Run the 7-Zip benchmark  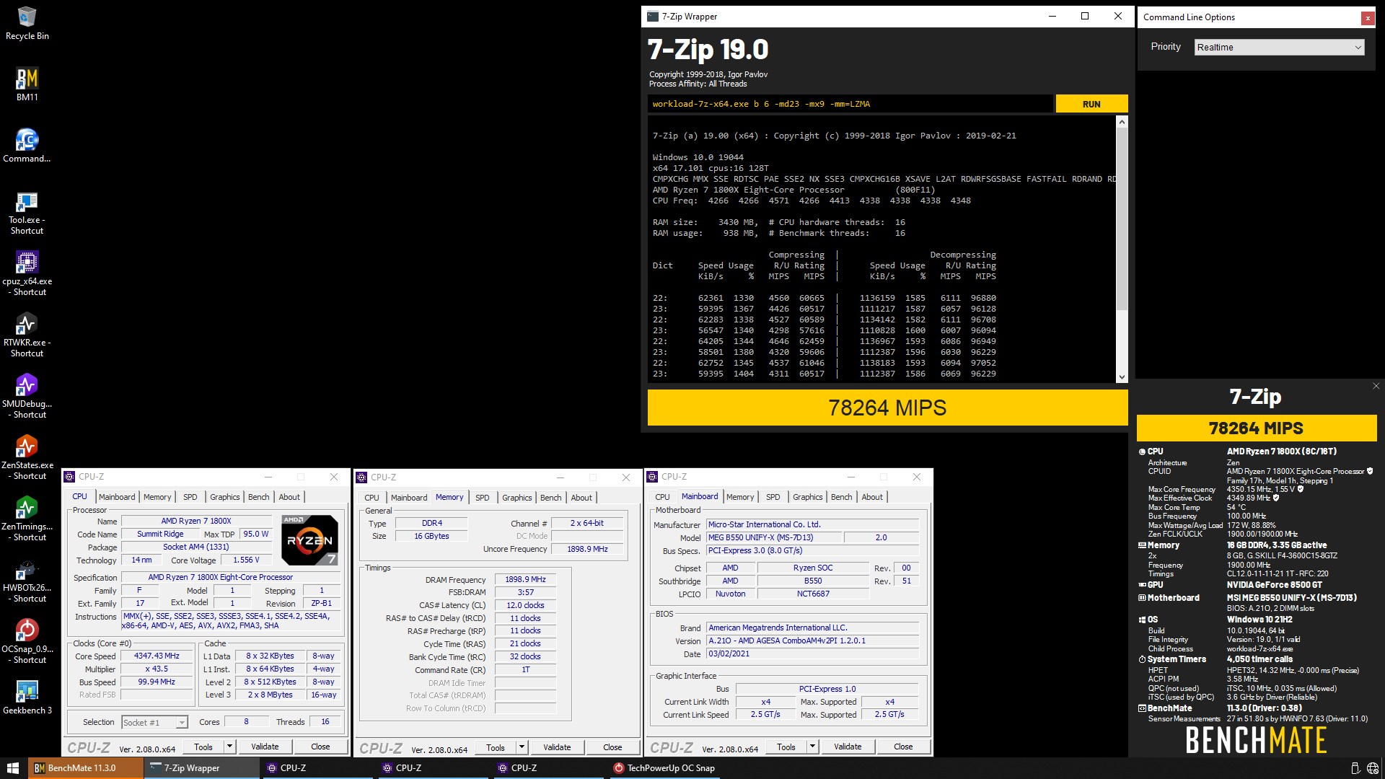1091,104
